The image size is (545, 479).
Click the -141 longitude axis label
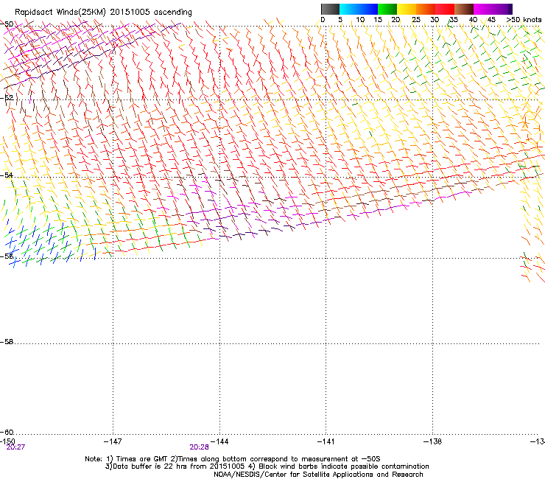click(x=326, y=441)
